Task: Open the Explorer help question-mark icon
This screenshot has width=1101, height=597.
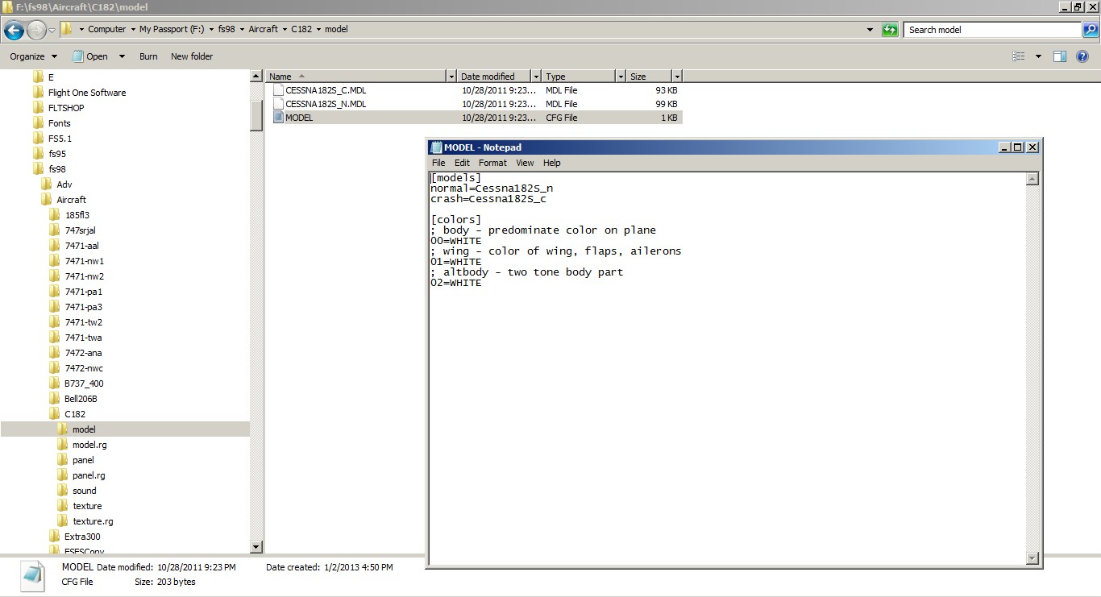Action: (x=1082, y=56)
